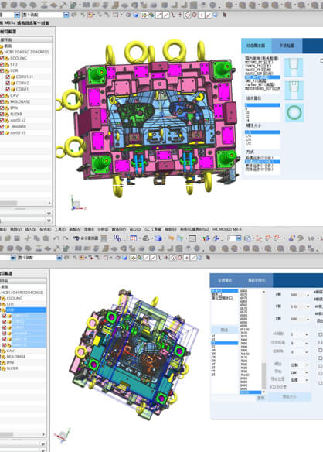Click the light-blue button between lower dialog lists
Screen dimensions: 323x452
[x=224, y=330]
